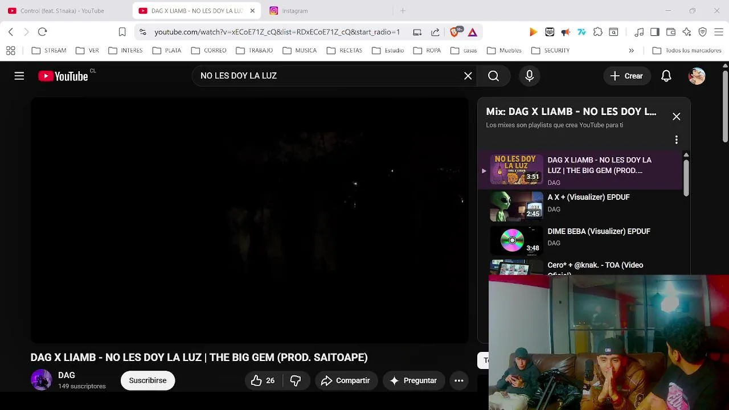The height and width of the screenshot is (410, 729).
Task: Open browser extensions puzzle icon
Action: coord(598,32)
